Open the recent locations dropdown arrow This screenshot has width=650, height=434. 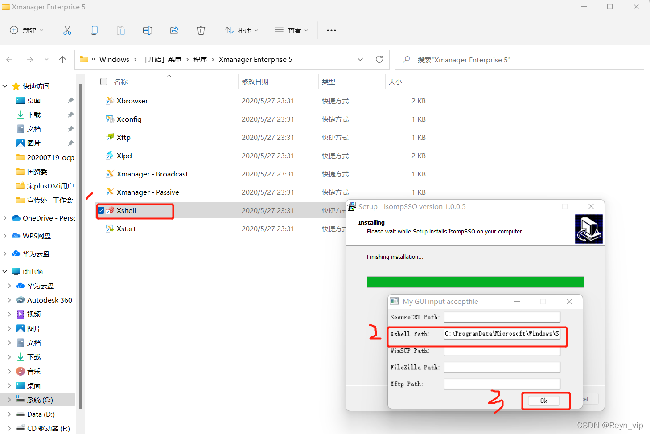click(46, 59)
